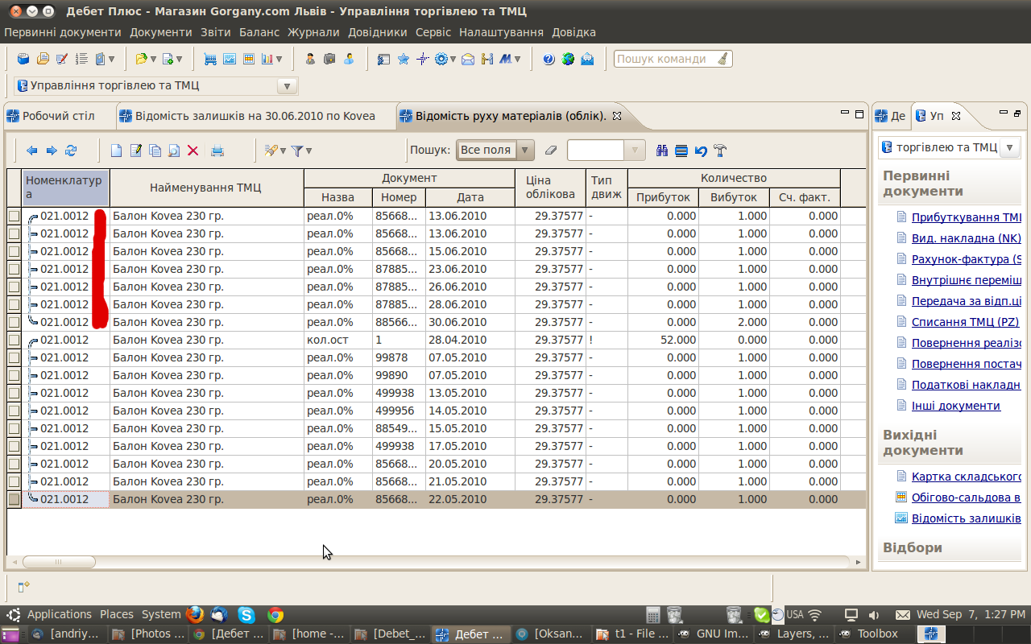
Task: Open Skype from the top panel
Action: click(246, 614)
